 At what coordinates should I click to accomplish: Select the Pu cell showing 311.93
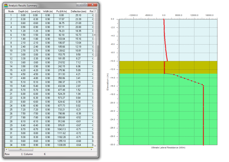[x=62, y=74]
